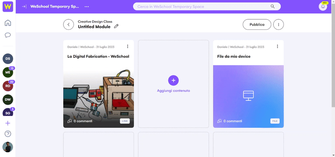Screen dimensions: 335x157
Task: Open the three-dot menu next to space name
Action: tap(87, 7)
